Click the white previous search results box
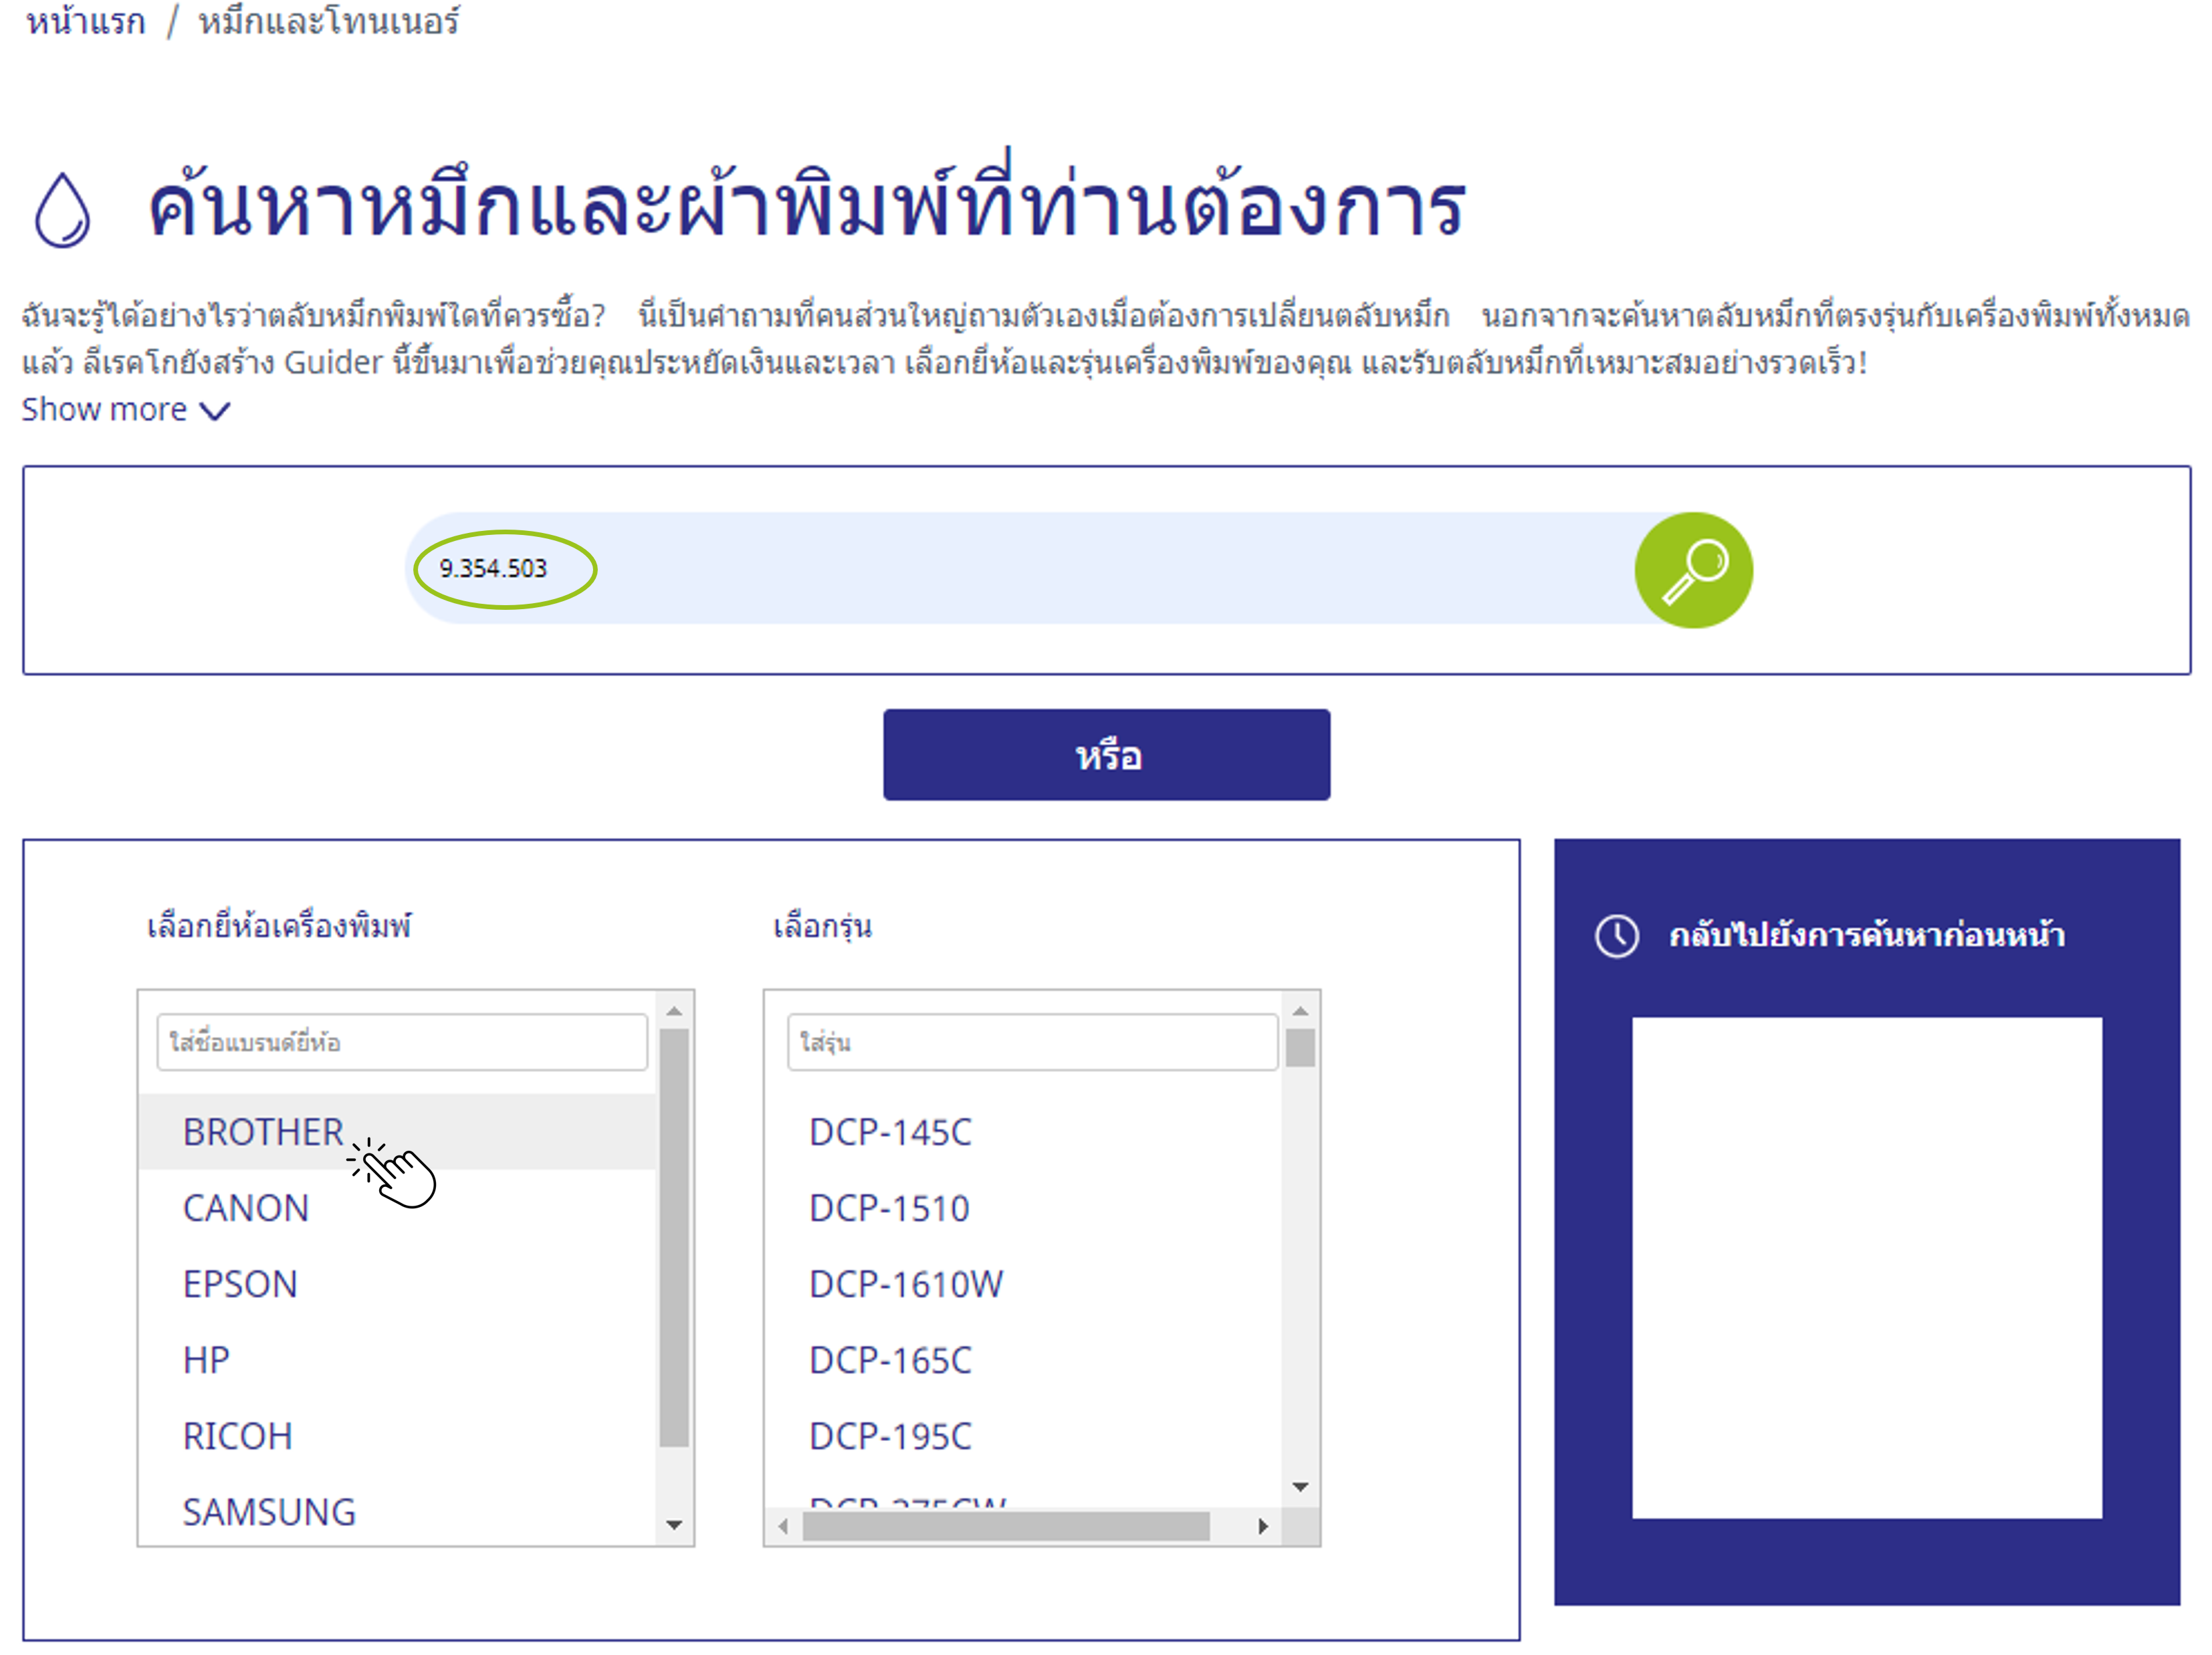 1866,1267
